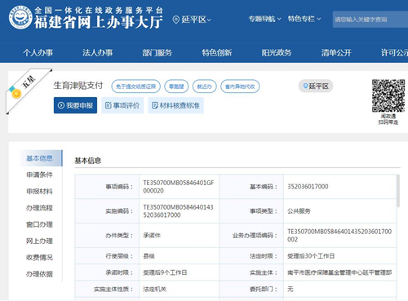The height and width of the screenshot is (301, 408).
Task: Click the 办件类型 value 承诺件
Action: (152, 236)
